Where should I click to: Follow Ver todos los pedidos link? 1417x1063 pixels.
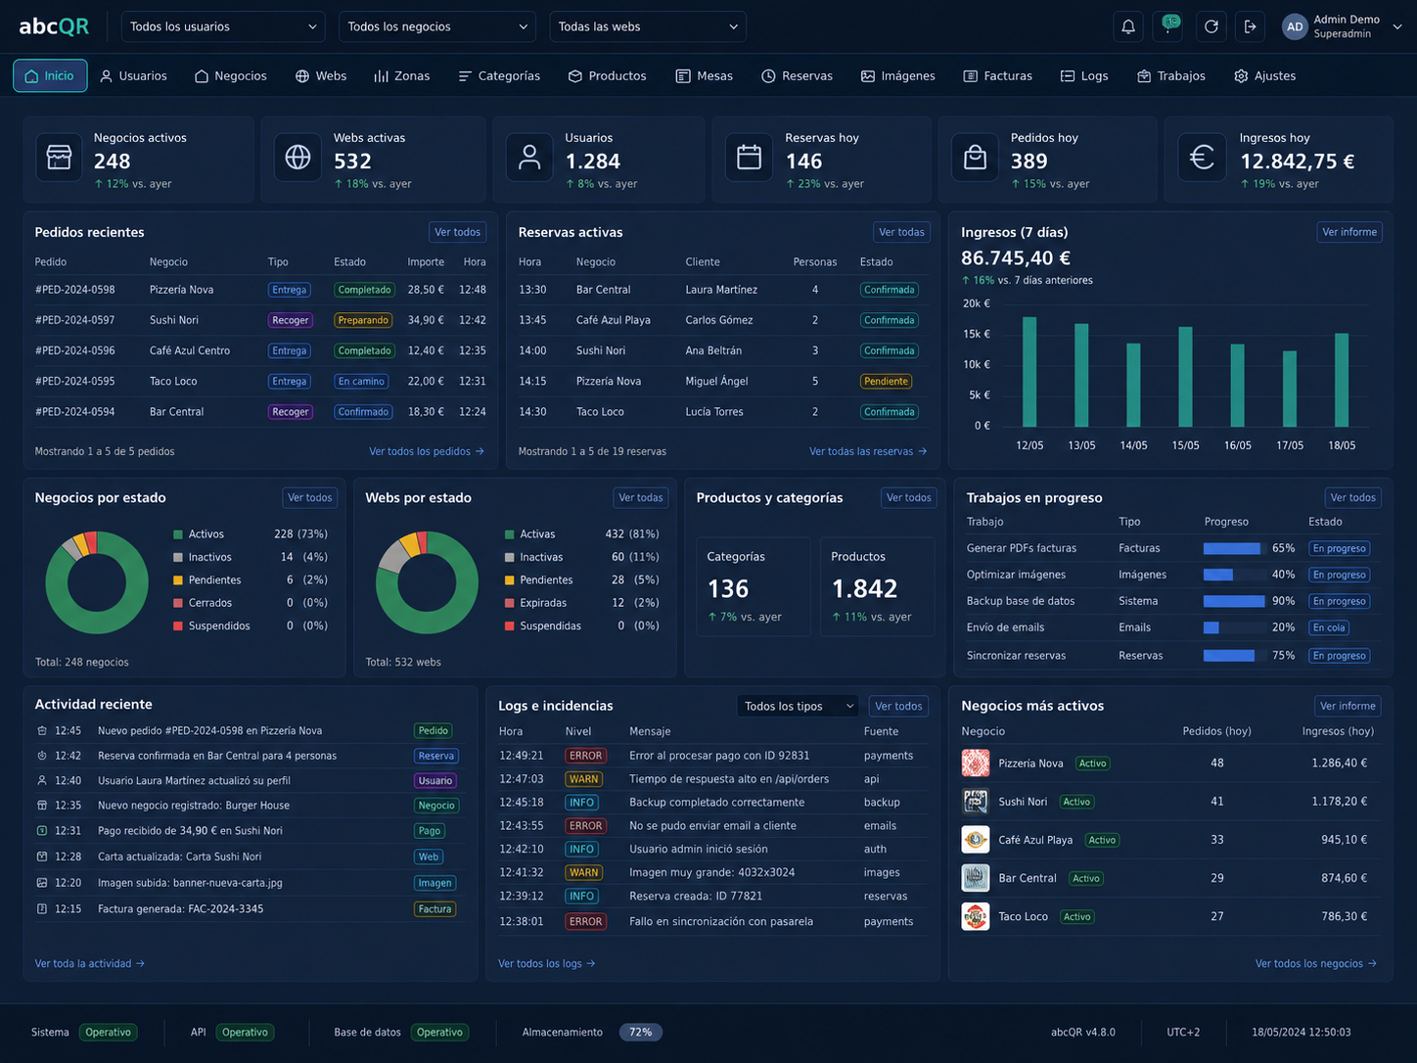pos(427,451)
